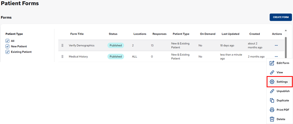
Task: Click the Unpublish link icon
Action: tap(272, 91)
